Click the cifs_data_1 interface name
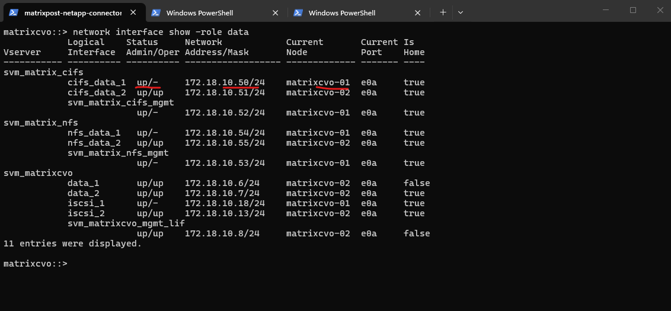 97,82
